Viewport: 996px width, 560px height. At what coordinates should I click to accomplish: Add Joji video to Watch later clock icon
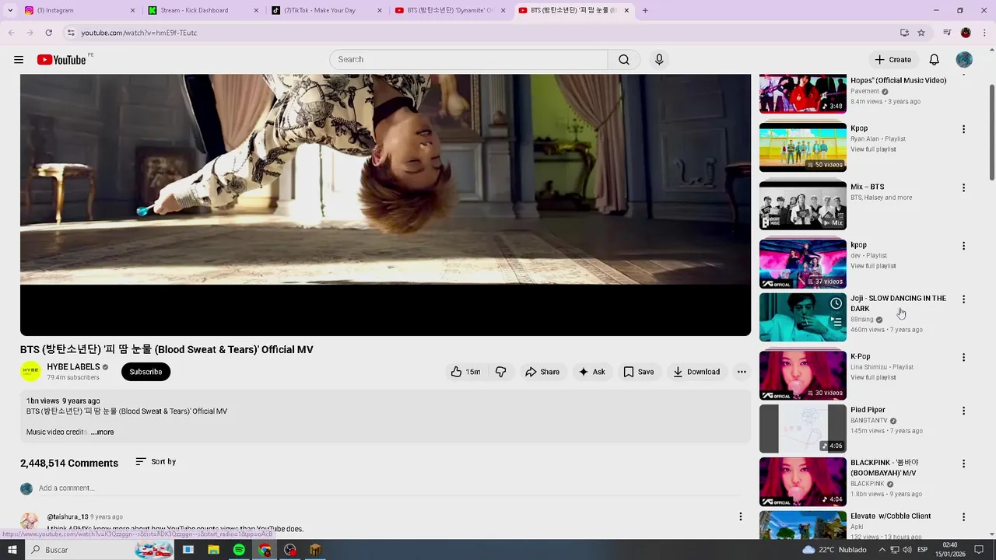836,303
